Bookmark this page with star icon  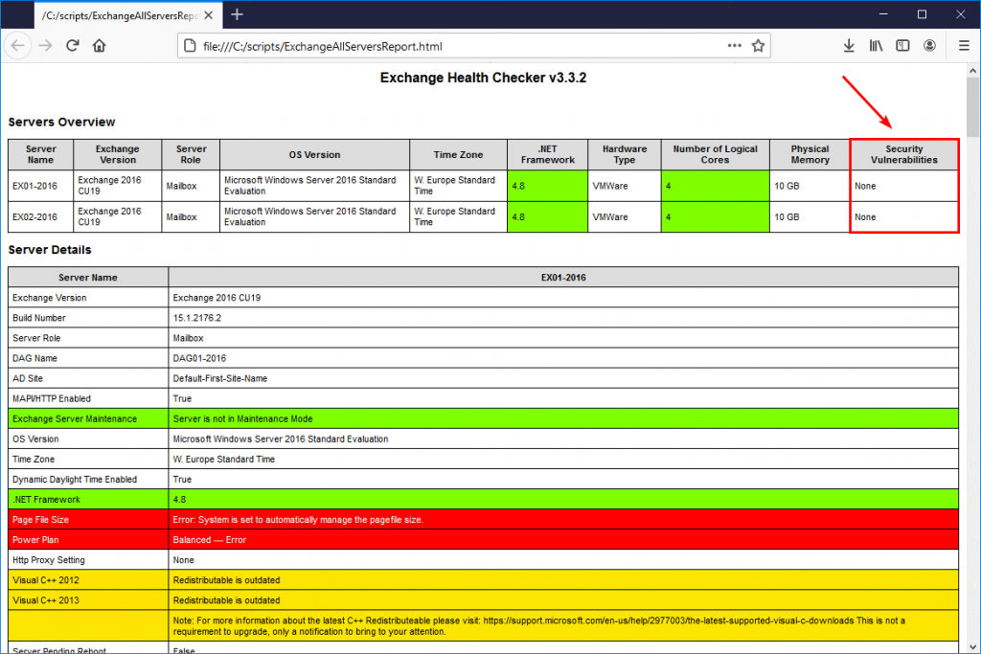[759, 46]
